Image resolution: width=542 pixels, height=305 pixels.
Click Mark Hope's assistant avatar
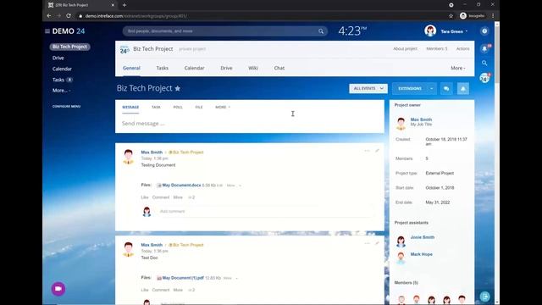(401, 258)
